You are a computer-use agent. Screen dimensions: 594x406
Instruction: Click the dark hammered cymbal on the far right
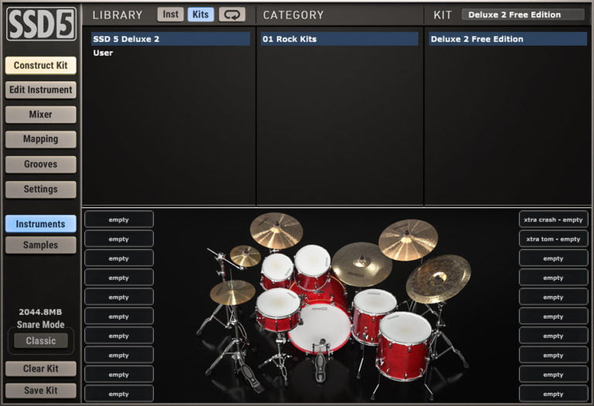coord(439,278)
